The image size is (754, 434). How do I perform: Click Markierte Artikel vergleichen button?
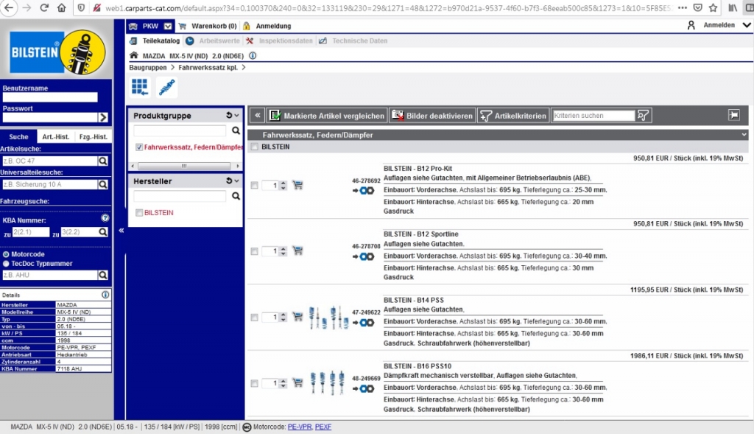(327, 116)
